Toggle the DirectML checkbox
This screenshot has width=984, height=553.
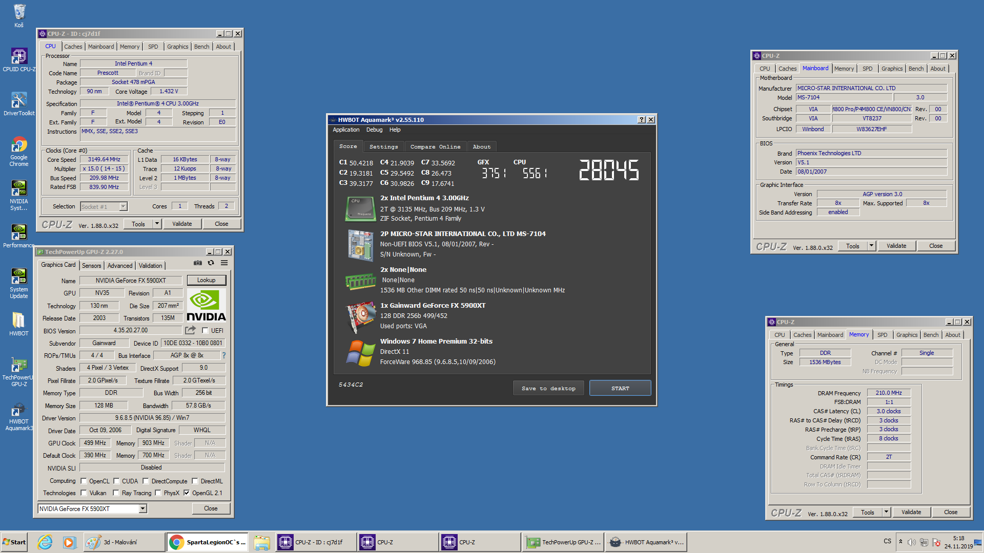195,481
